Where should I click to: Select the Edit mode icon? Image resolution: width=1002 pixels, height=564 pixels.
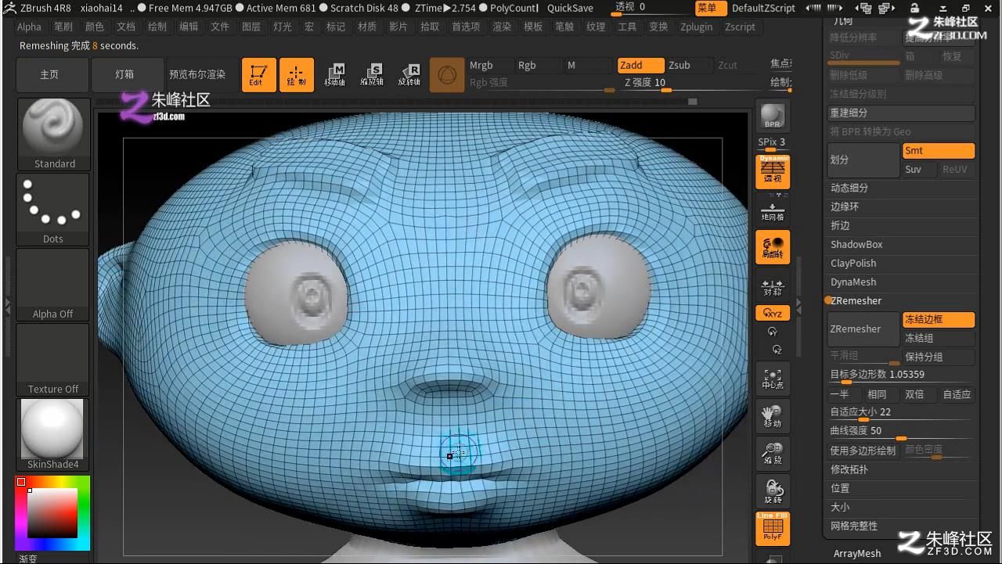[x=258, y=75]
